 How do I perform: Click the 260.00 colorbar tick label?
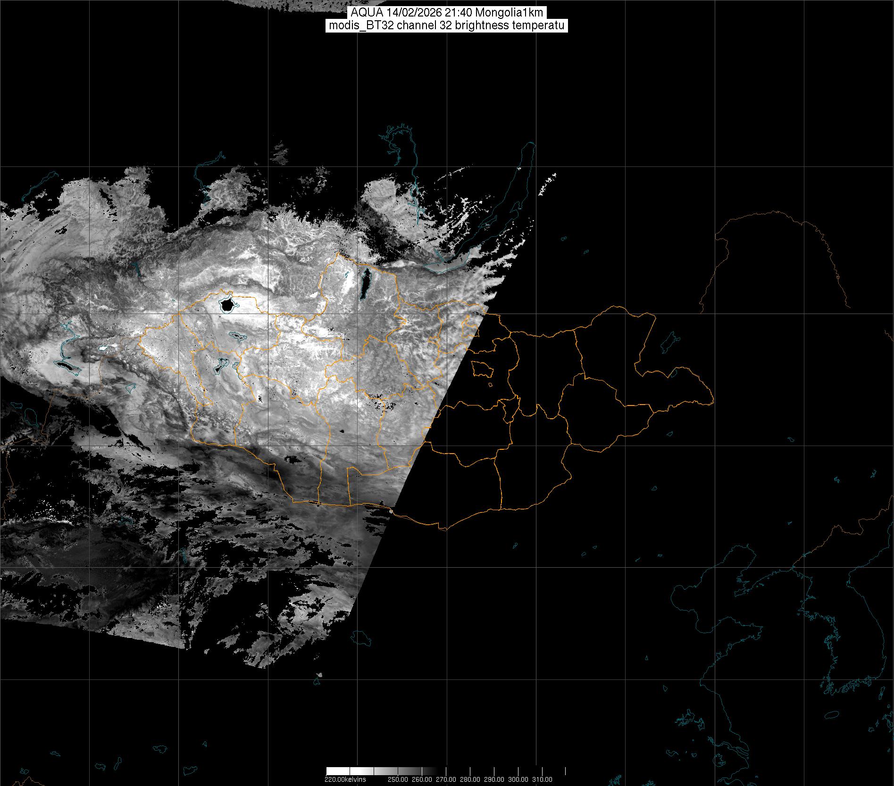[422, 779]
